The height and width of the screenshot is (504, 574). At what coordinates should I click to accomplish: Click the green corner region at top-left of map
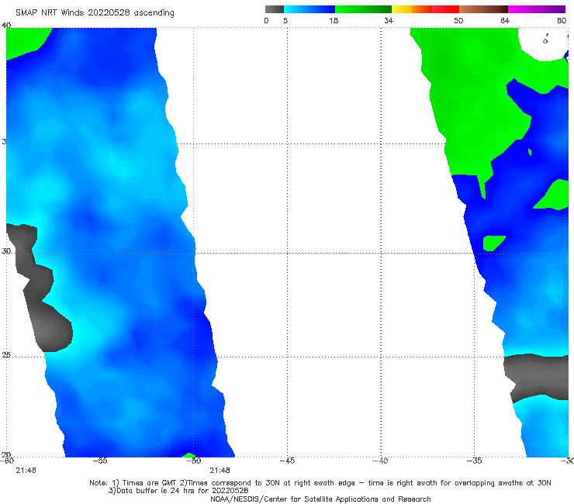pos(26,41)
